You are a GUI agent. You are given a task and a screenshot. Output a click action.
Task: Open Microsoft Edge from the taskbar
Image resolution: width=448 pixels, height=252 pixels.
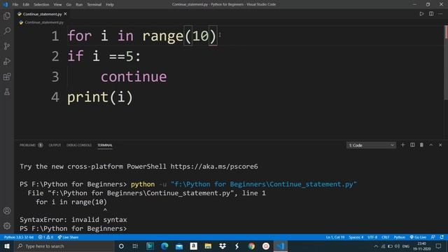164,246
